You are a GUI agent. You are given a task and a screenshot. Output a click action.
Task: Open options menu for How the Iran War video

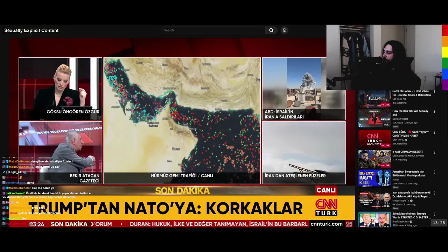click(435, 111)
